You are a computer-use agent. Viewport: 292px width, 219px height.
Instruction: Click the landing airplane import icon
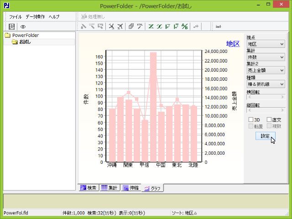[x=111, y=26]
